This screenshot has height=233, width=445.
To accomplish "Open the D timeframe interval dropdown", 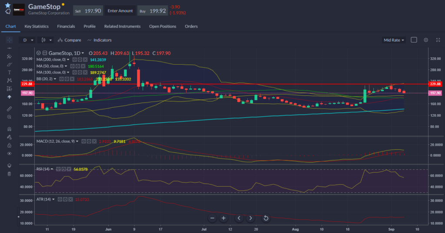I will (27, 40).
